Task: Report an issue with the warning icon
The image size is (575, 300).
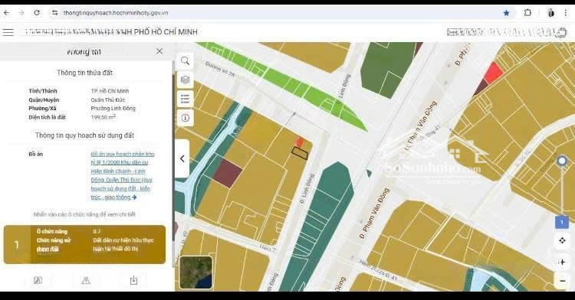Action: (x=86, y=281)
